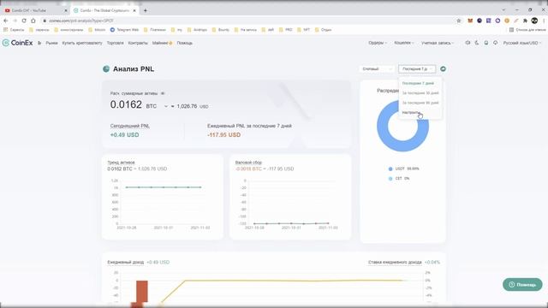
Task: Click the +0.49 USD today's PNL value
Action: [x=124, y=135]
